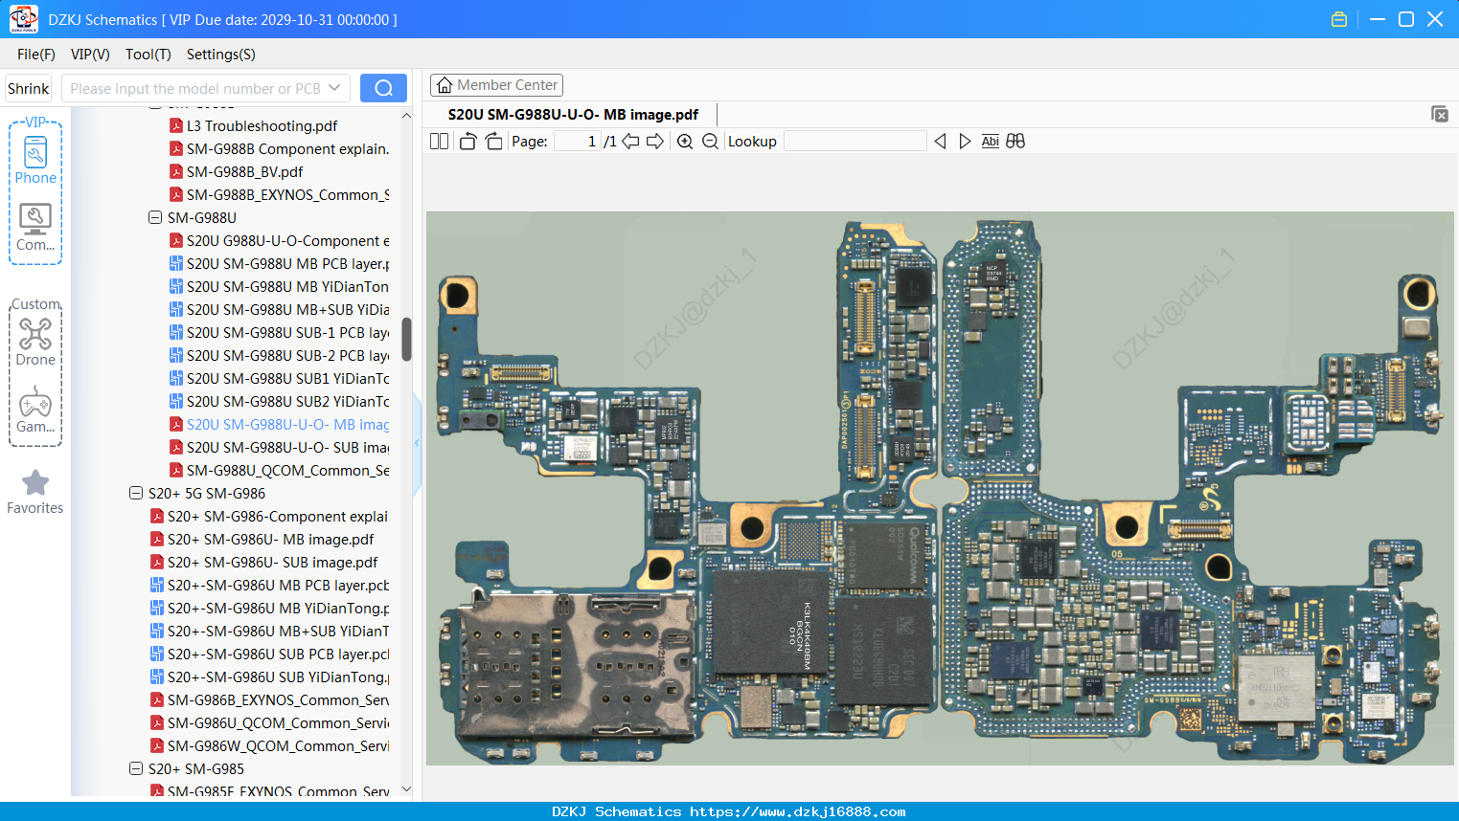This screenshot has width=1459, height=821.
Task: Rotate the page clockwise
Action: [x=493, y=142]
